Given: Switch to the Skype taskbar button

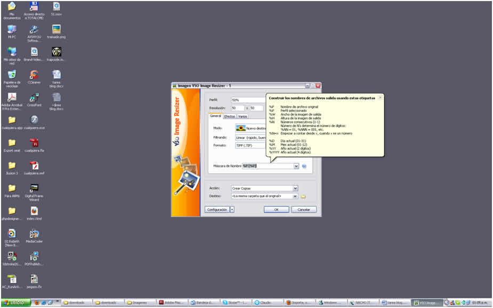Looking at the screenshot, I should 236,303.
